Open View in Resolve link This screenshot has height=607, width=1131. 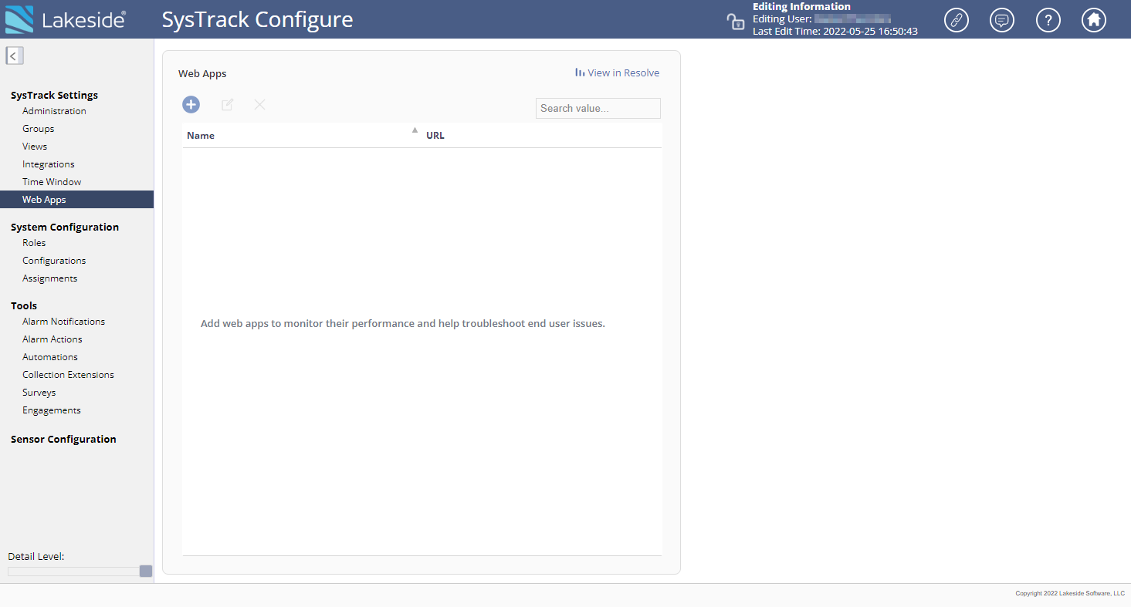(618, 73)
